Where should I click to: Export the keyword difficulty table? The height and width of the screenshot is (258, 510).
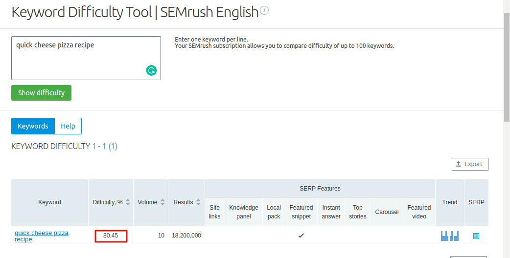coord(470,164)
